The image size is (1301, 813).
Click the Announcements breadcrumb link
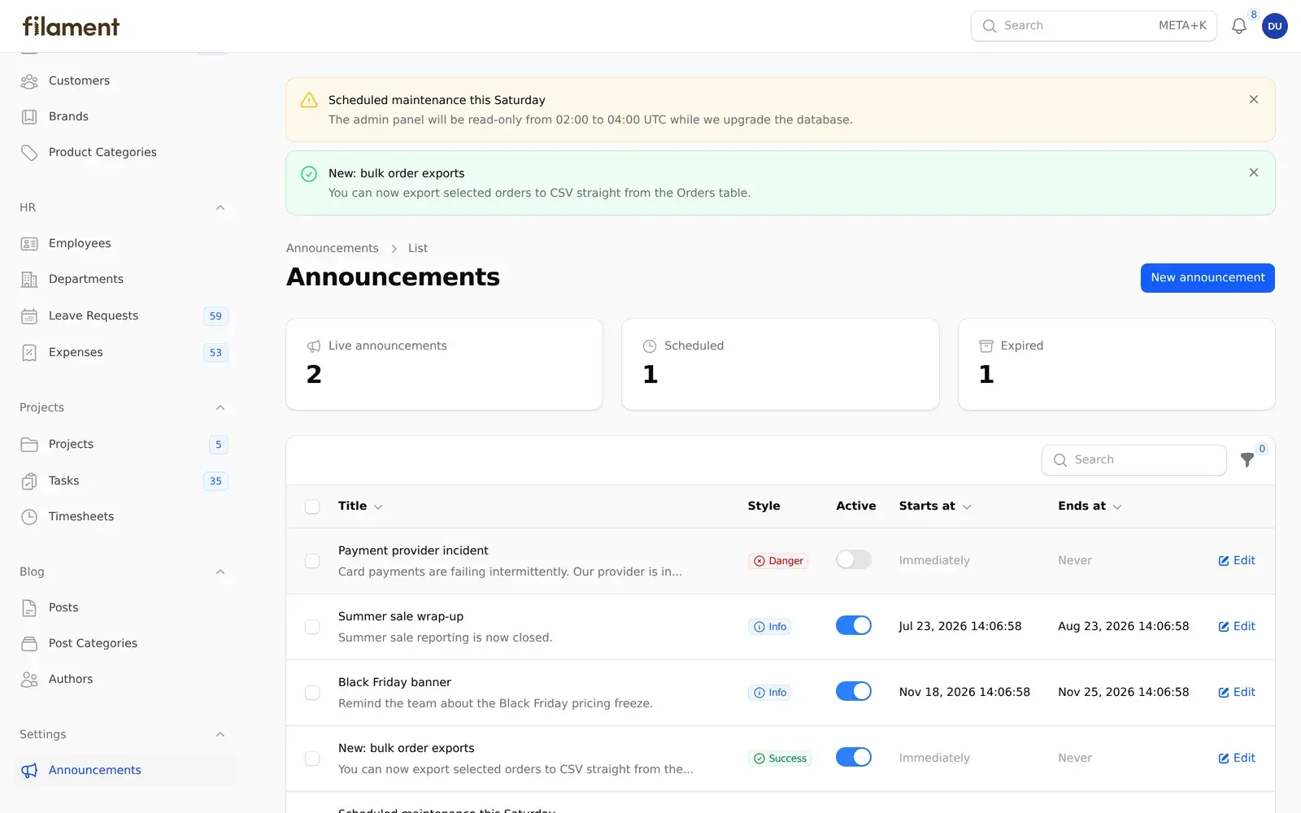click(332, 249)
